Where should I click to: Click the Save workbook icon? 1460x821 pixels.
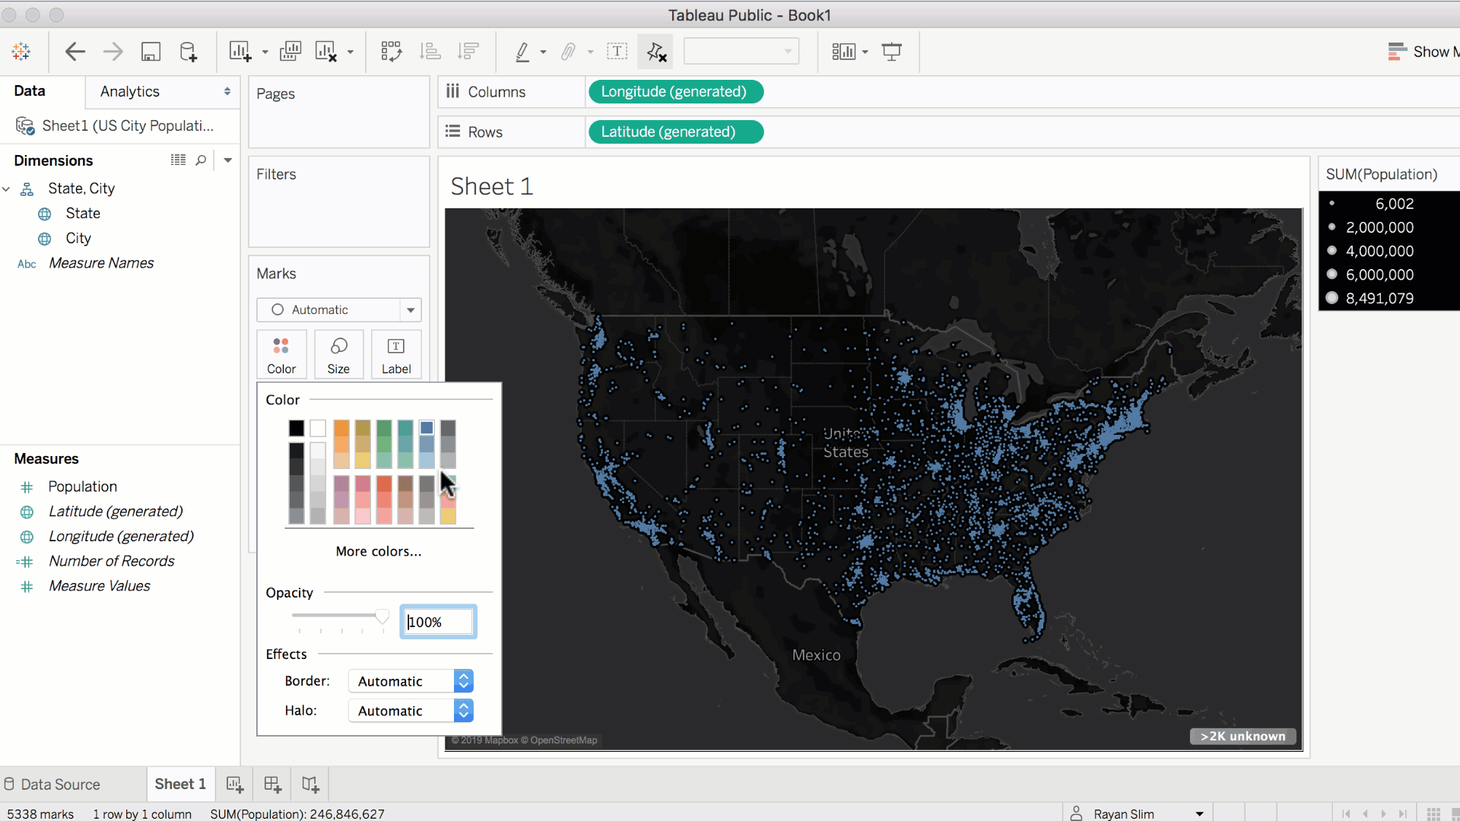pyautogui.click(x=151, y=52)
